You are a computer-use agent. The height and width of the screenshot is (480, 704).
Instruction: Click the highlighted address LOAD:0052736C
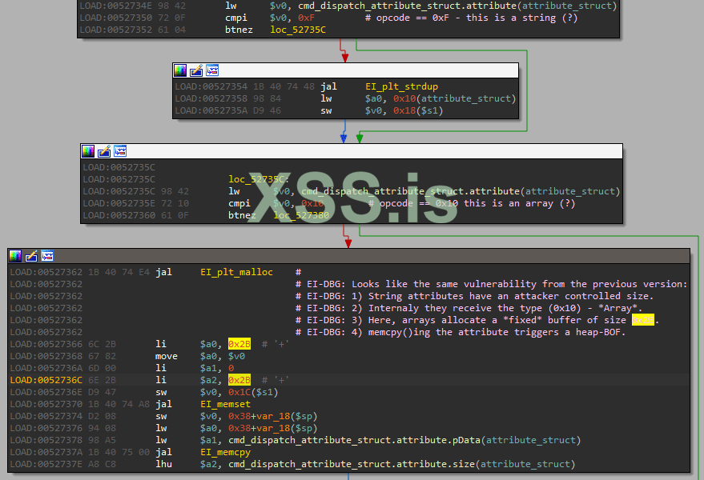pyautogui.click(x=46, y=380)
